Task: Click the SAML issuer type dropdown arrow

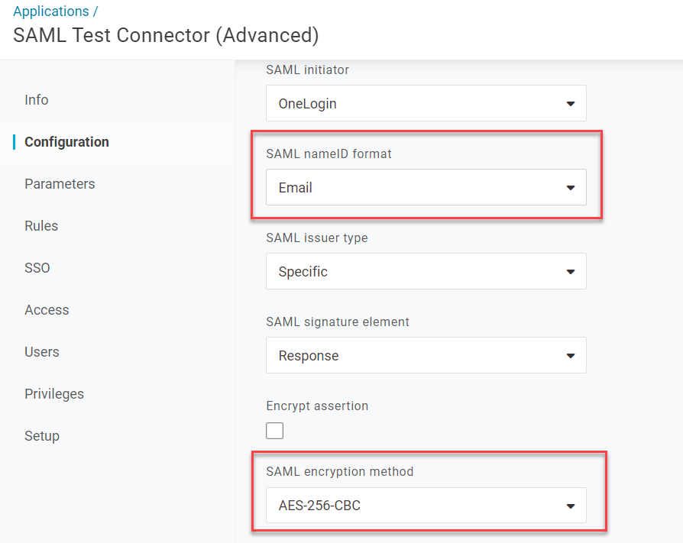Action: click(x=570, y=271)
